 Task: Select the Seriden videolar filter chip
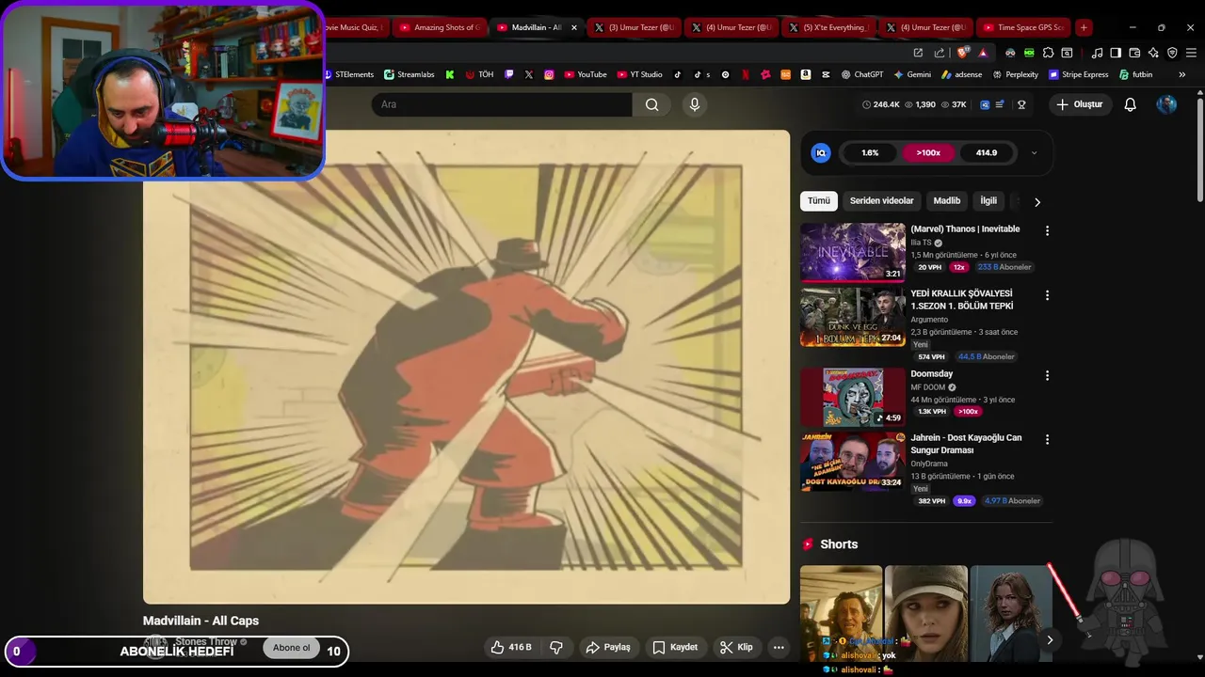coord(881,201)
